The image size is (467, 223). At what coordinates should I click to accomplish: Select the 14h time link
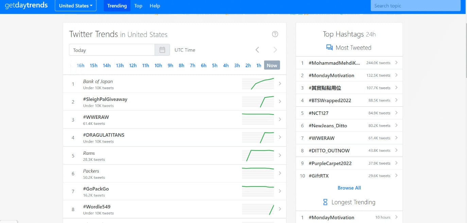107,66
